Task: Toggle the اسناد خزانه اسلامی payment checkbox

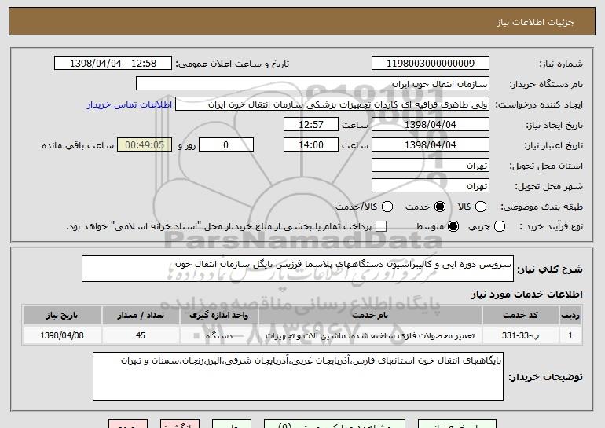Action: click(381, 226)
